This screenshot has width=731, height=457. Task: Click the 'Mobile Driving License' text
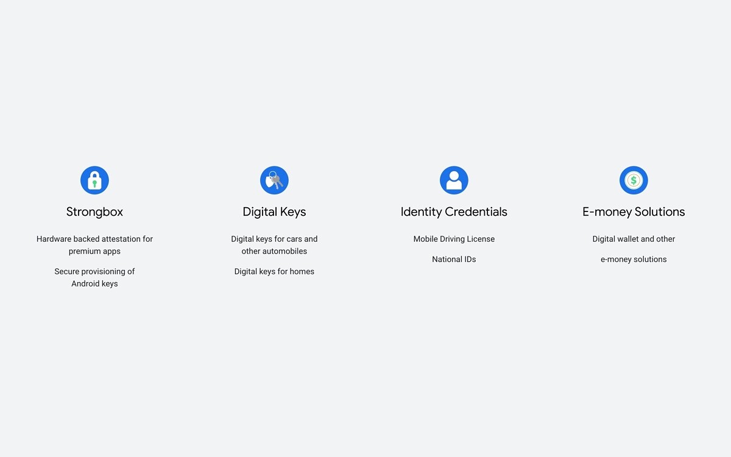pos(454,239)
